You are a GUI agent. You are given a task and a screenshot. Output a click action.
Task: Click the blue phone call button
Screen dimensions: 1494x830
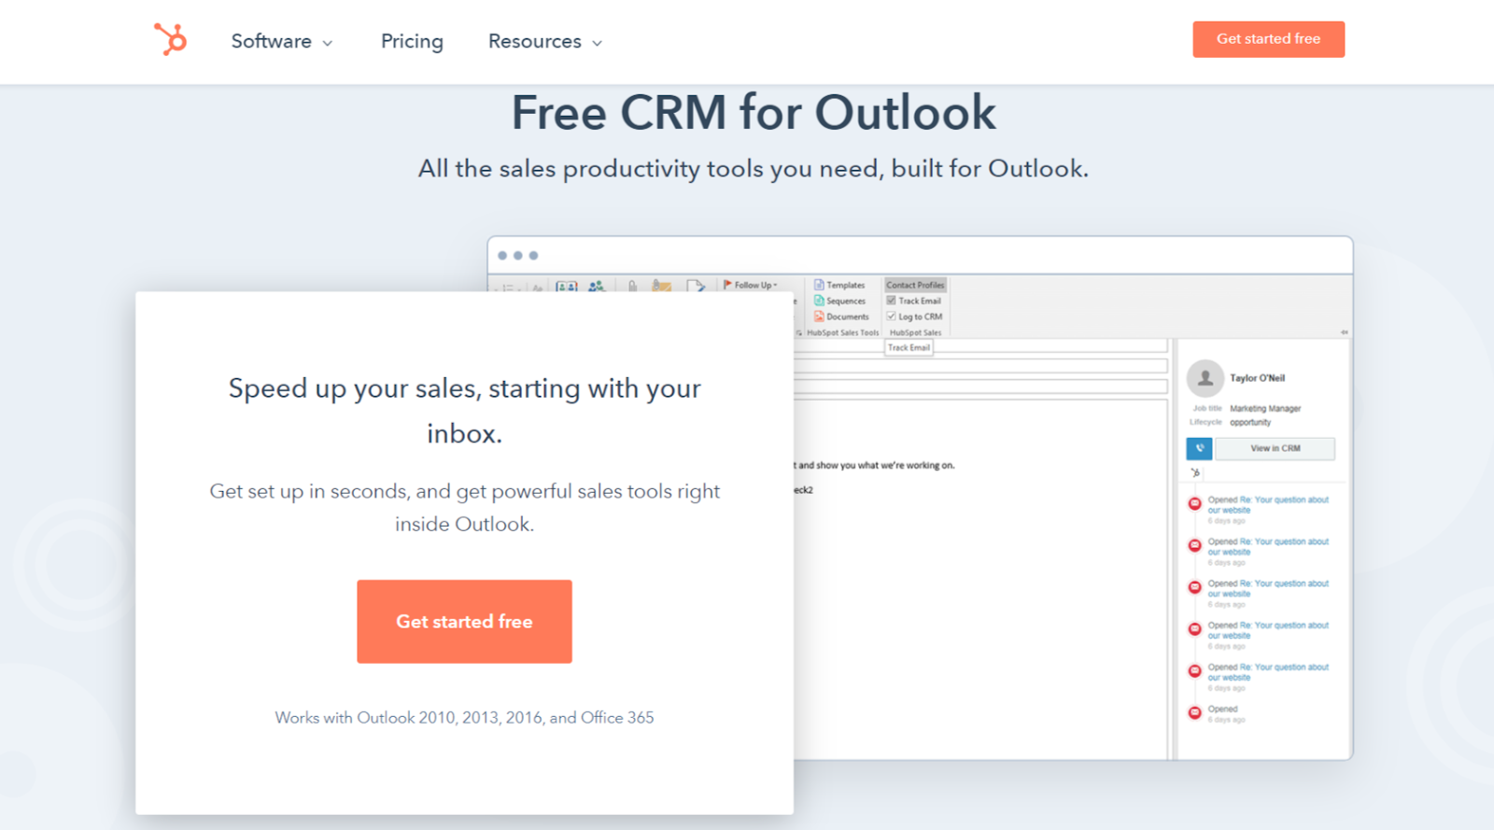pos(1199,449)
